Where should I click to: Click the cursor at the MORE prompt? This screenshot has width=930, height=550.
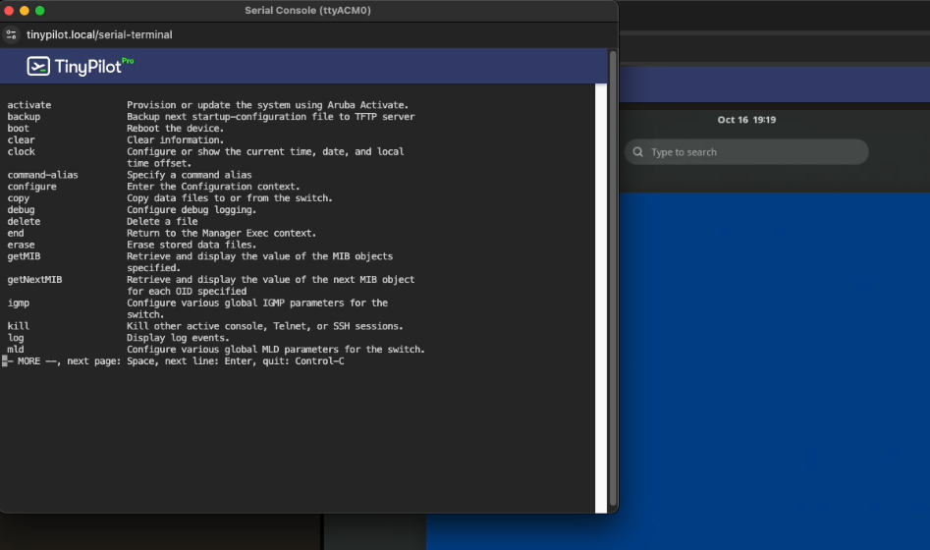coord(5,361)
